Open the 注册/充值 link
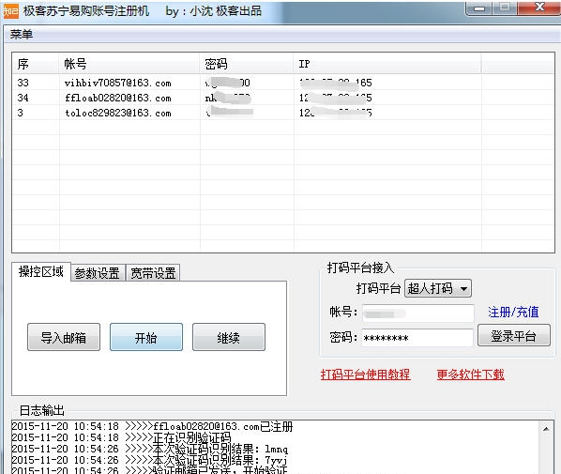The height and width of the screenshot is (474, 561). [x=513, y=313]
